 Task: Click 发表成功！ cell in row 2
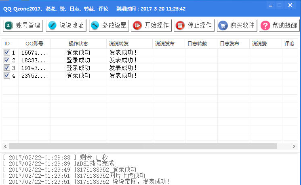point(123,60)
